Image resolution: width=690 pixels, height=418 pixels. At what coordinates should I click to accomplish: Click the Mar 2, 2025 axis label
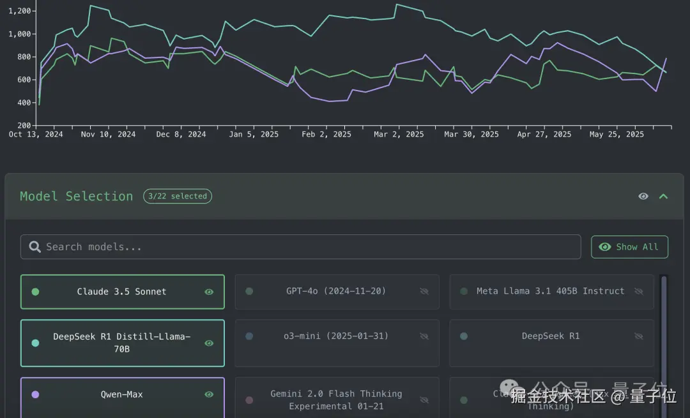pos(399,135)
